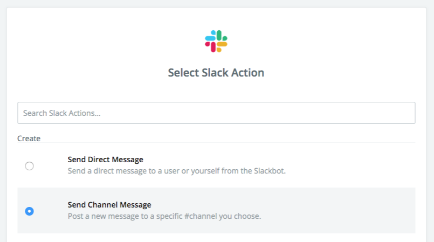Click the red segment of Slack logo

click(212, 47)
